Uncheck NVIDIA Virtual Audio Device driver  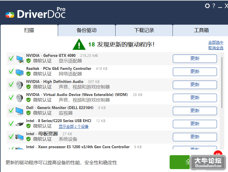pyautogui.click(x=11, y=97)
